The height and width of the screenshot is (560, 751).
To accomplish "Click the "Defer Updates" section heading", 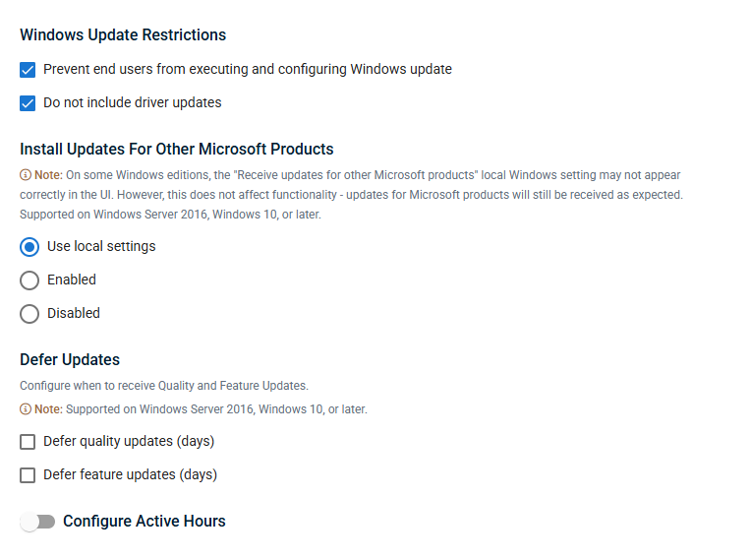I will (x=70, y=360).
